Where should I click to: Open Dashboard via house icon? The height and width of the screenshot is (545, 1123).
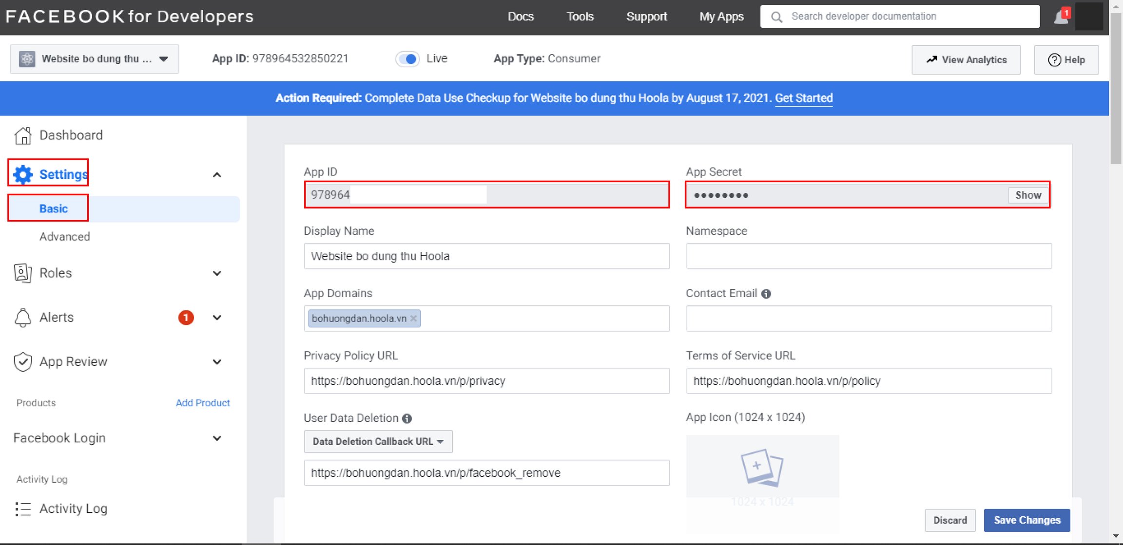[x=23, y=135]
